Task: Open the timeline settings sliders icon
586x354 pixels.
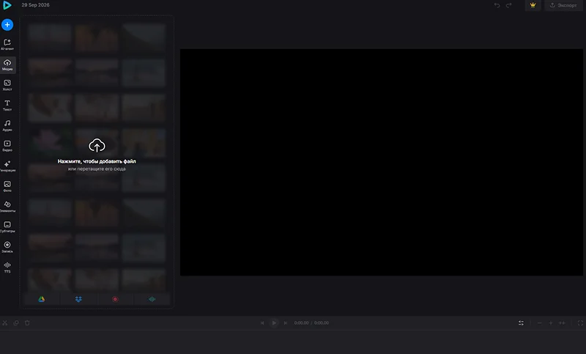Action: click(521, 323)
